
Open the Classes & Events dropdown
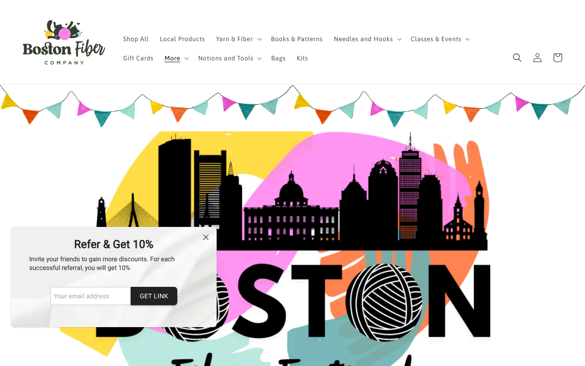point(440,39)
